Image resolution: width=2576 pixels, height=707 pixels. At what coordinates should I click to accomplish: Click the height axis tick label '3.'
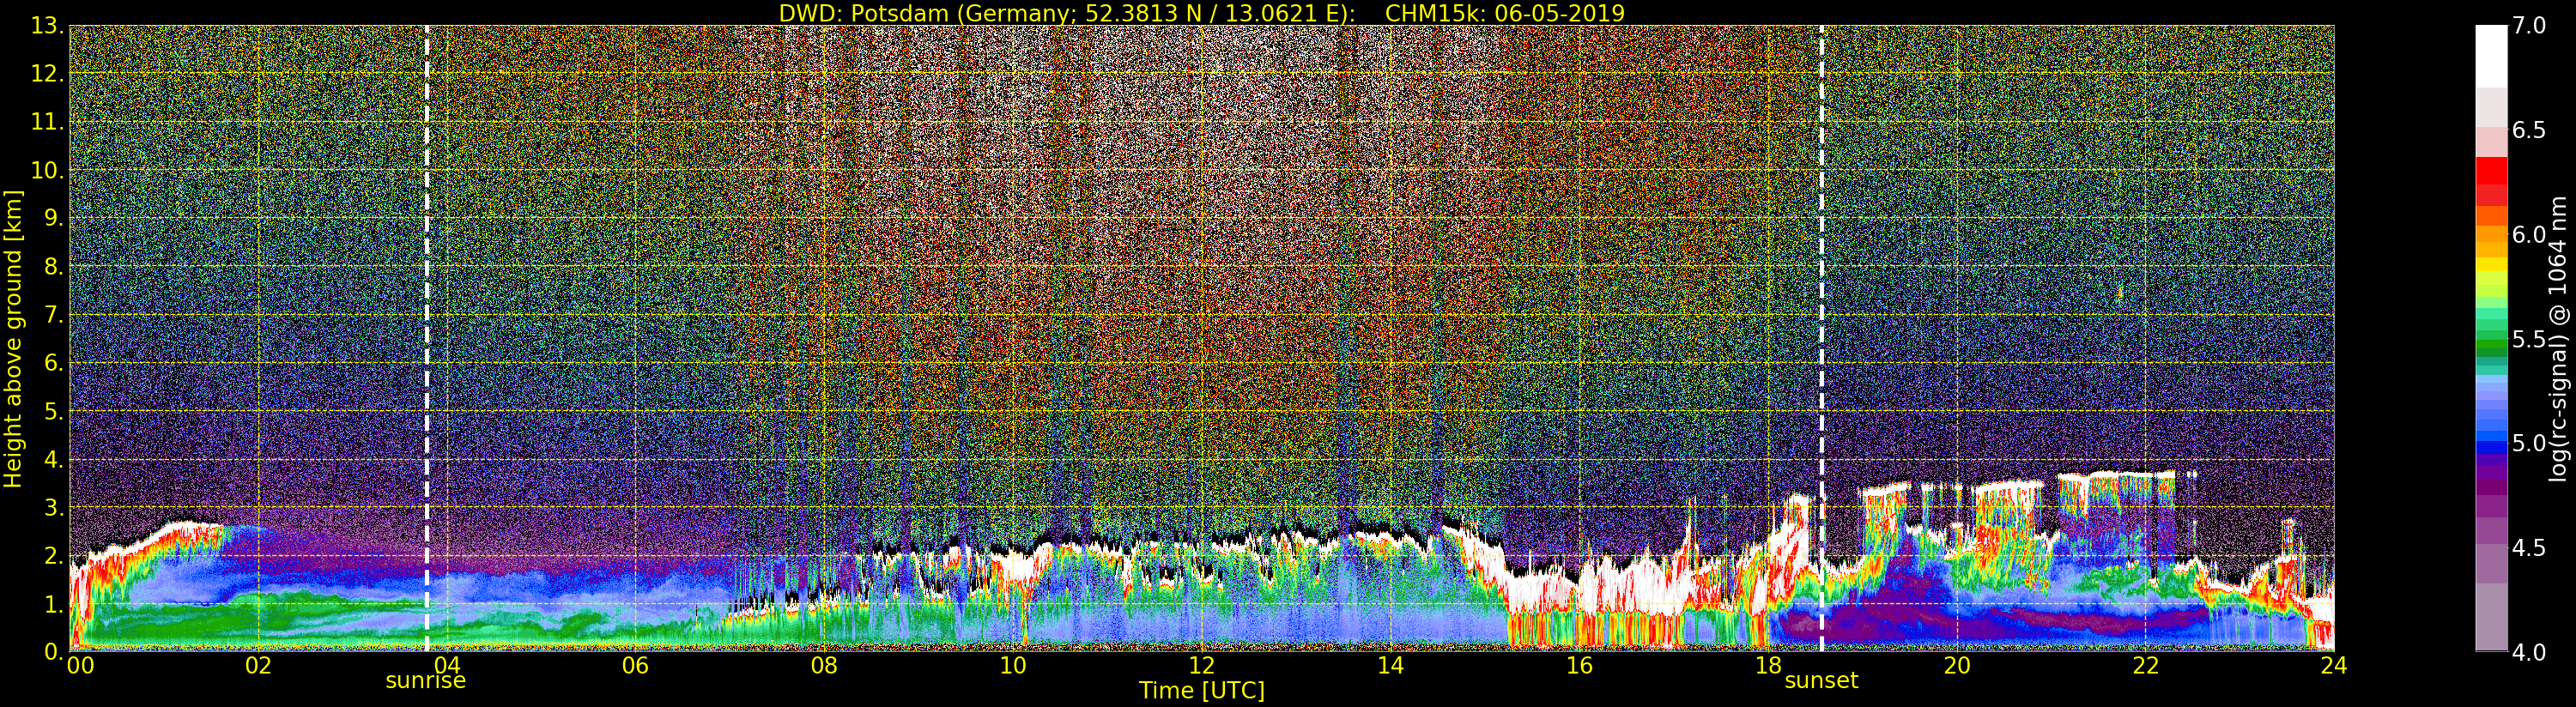(x=54, y=507)
